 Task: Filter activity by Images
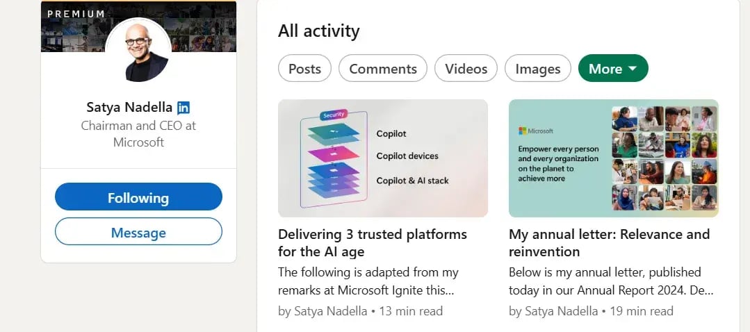[538, 69]
